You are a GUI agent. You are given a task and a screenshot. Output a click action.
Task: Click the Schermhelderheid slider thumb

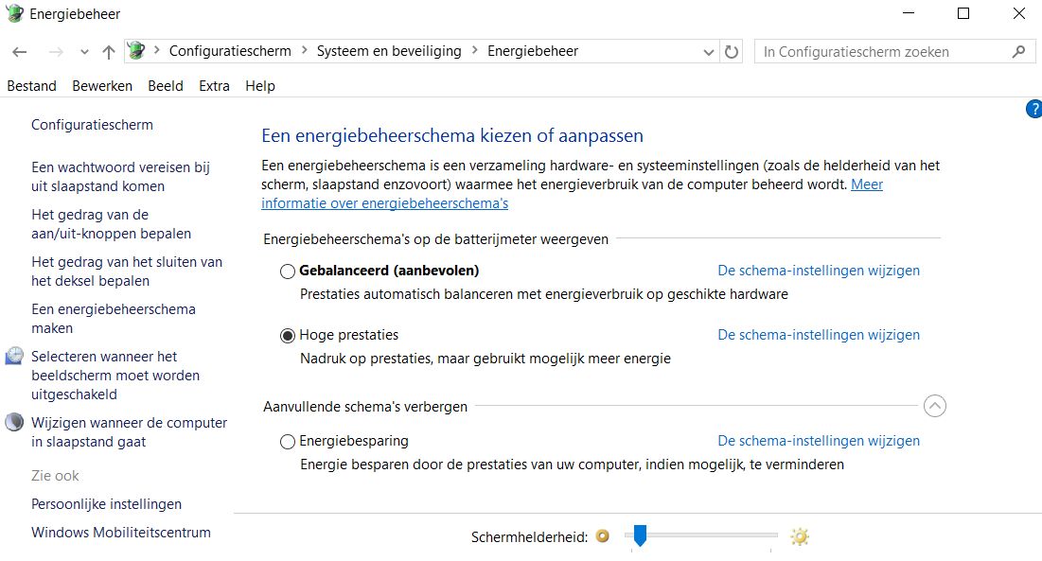pos(640,535)
